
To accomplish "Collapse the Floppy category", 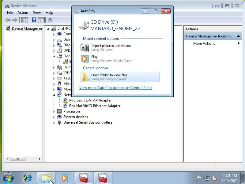I will click(54, 56).
